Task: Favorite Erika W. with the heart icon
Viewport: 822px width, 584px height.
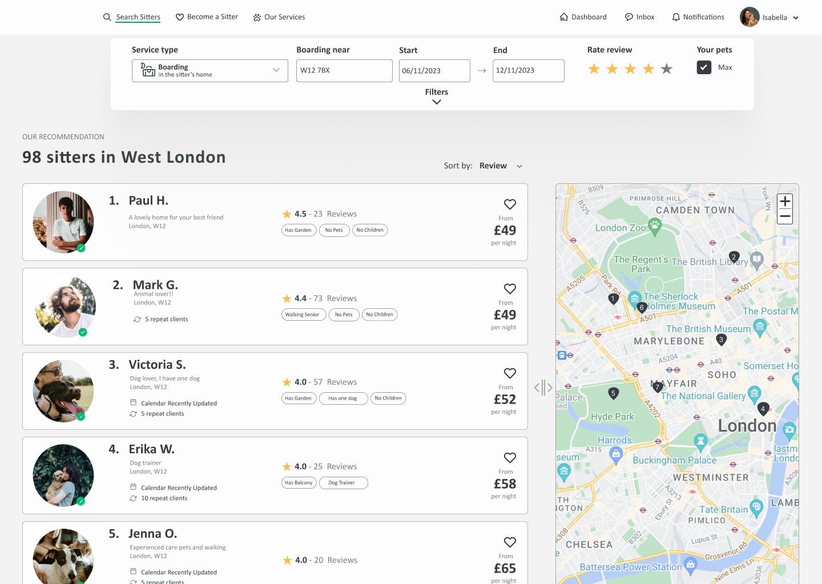Action: tap(510, 457)
